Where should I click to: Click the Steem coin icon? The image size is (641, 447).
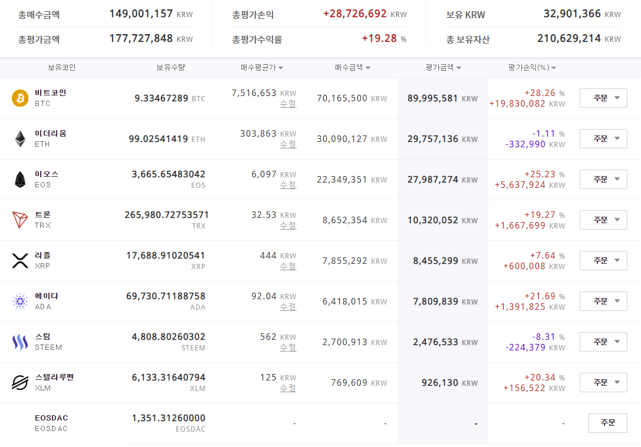pyautogui.click(x=20, y=342)
